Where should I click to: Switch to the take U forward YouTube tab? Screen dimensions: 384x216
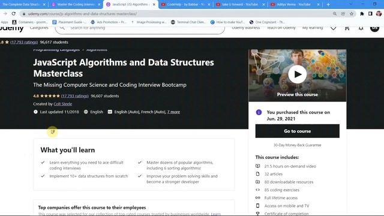coord(239,4)
